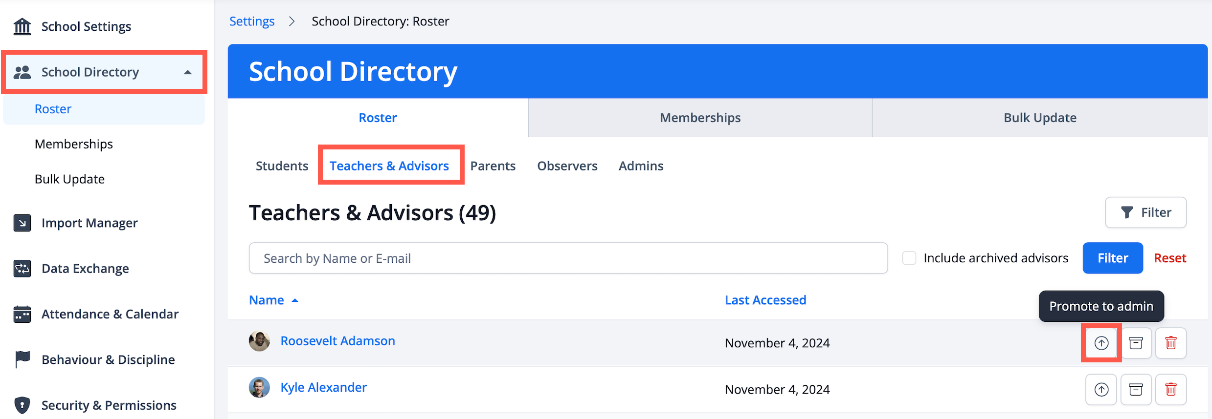
Task: Click the blue Filter button
Action: click(x=1112, y=258)
